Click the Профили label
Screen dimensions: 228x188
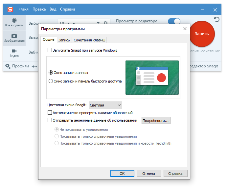(x=20, y=66)
